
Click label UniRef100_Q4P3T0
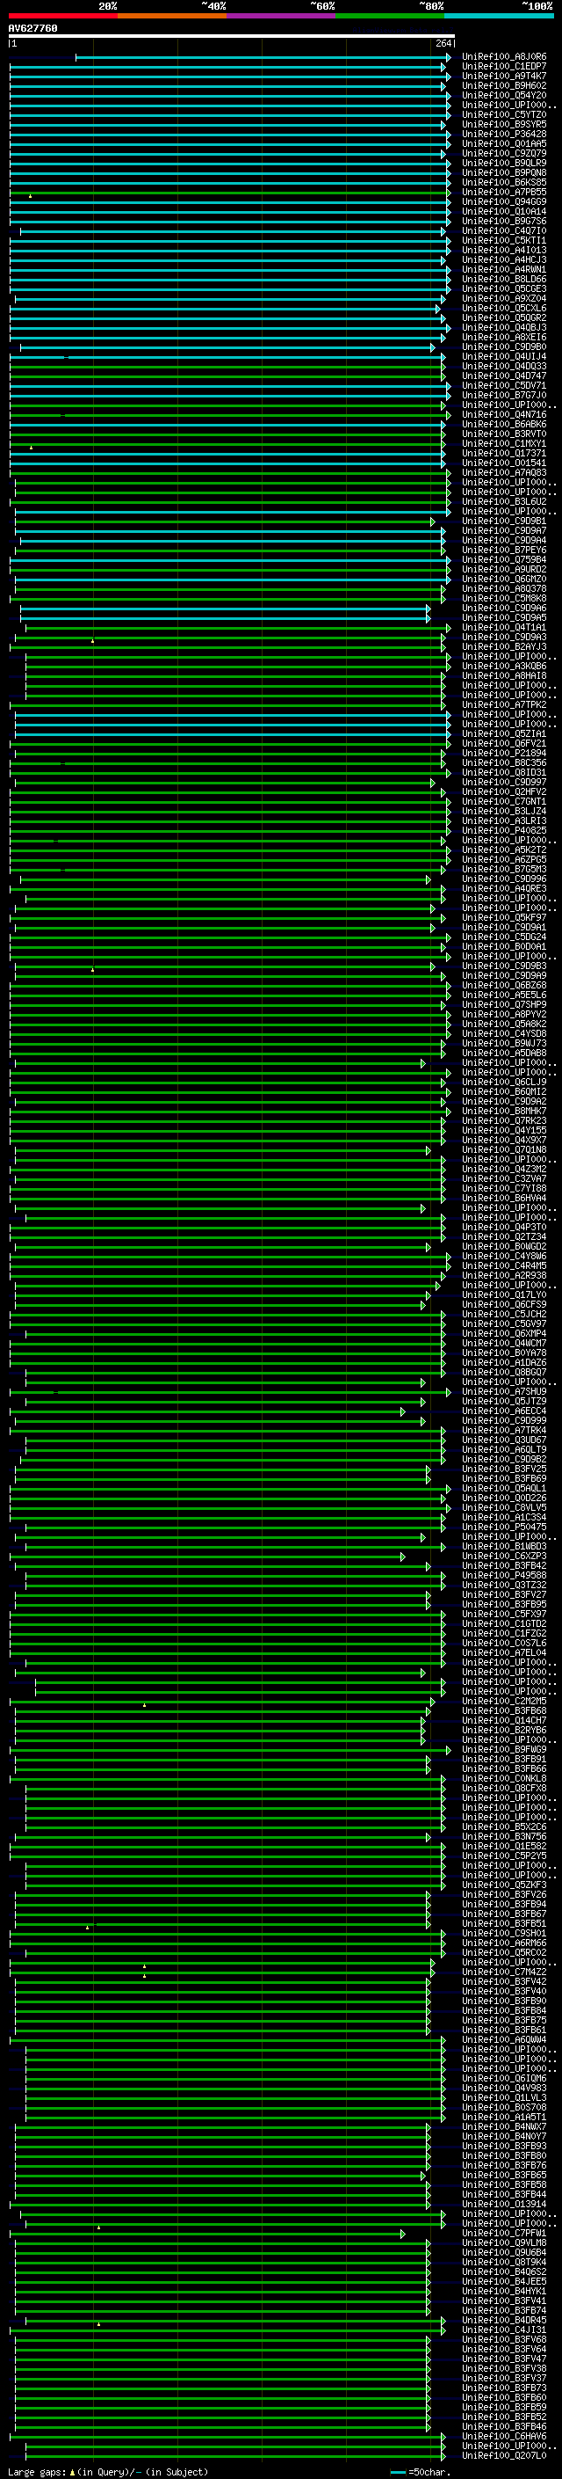504,1227
